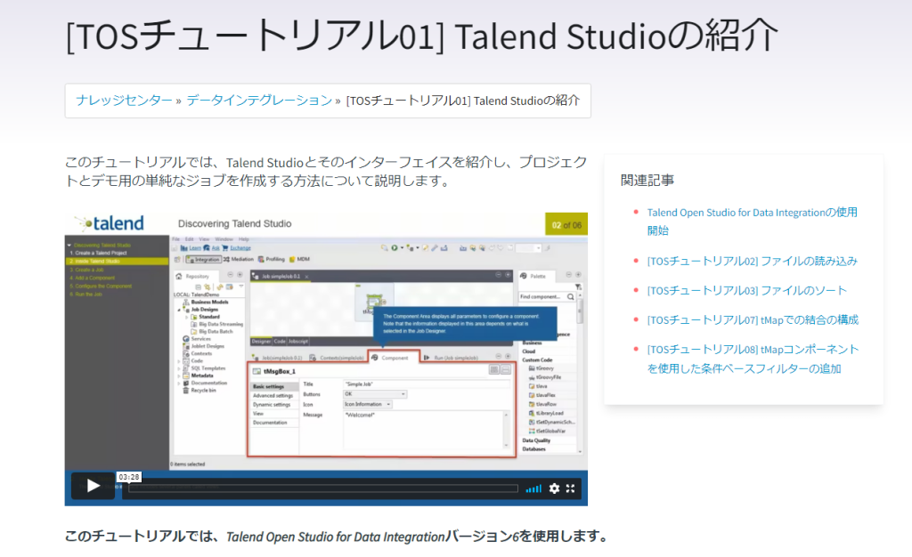Open the ナレッジセンター breadcrumb link
Viewport: 912px width, 557px height.
point(124,101)
